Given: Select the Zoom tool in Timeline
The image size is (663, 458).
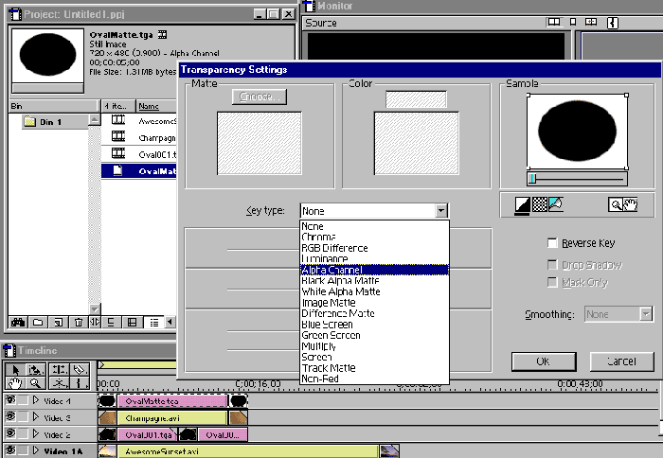Looking at the screenshot, I should [x=36, y=383].
